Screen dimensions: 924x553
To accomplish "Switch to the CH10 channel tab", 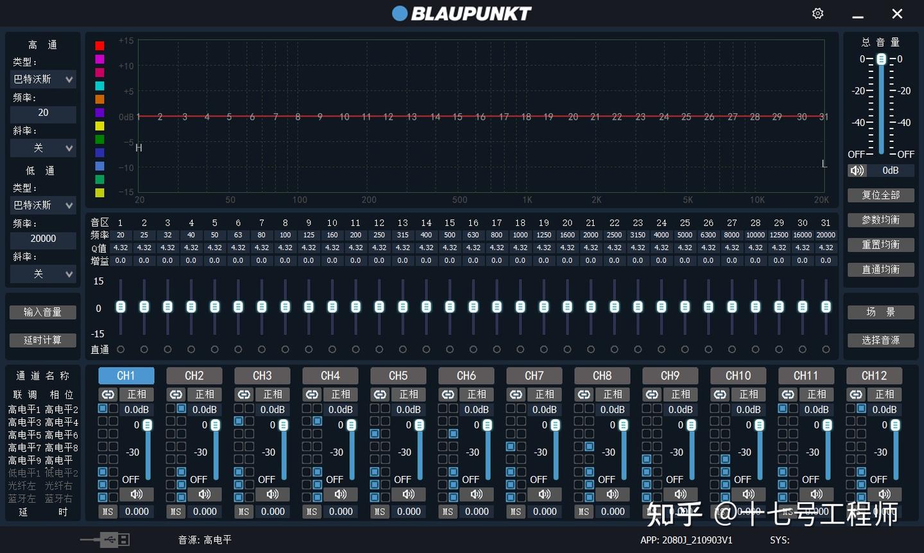I will (x=738, y=375).
